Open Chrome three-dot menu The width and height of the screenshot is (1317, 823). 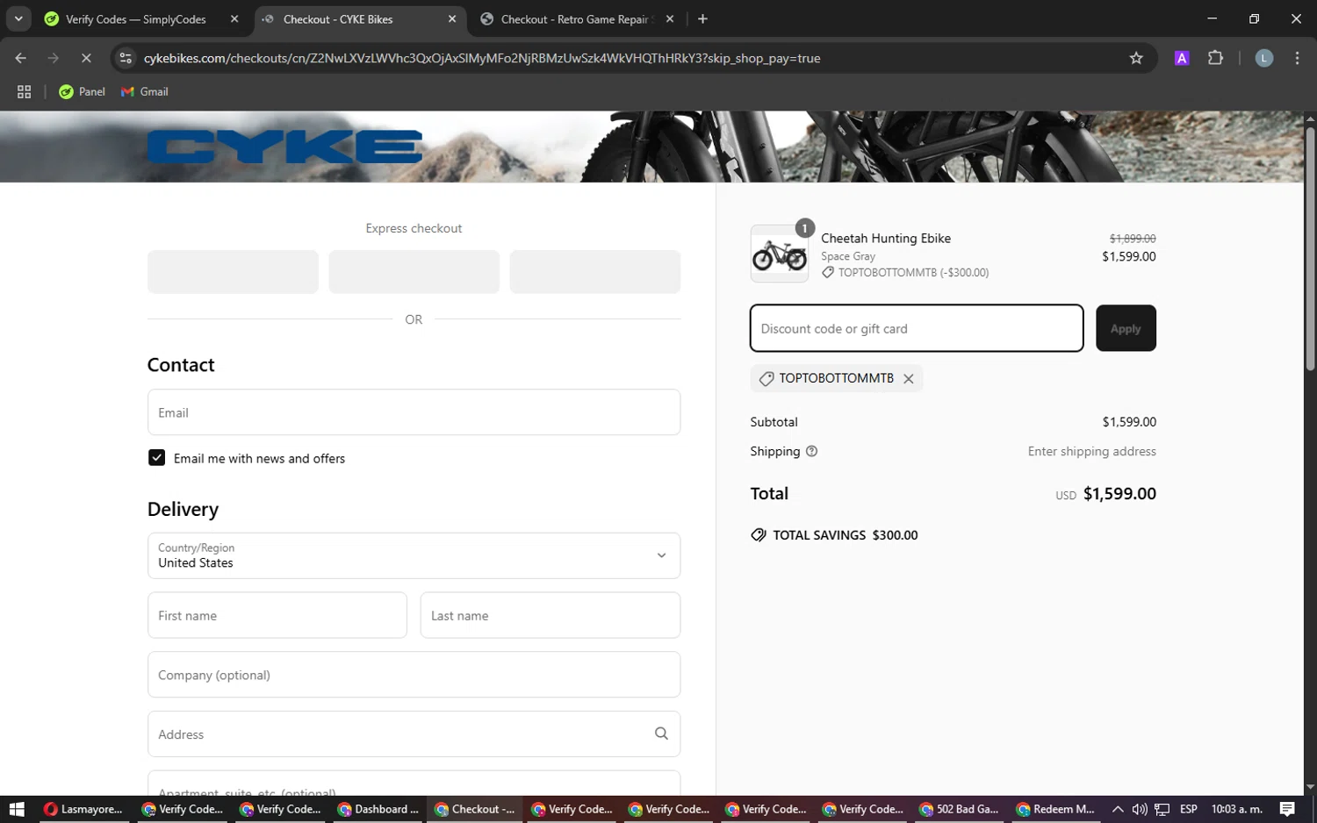tap(1297, 58)
